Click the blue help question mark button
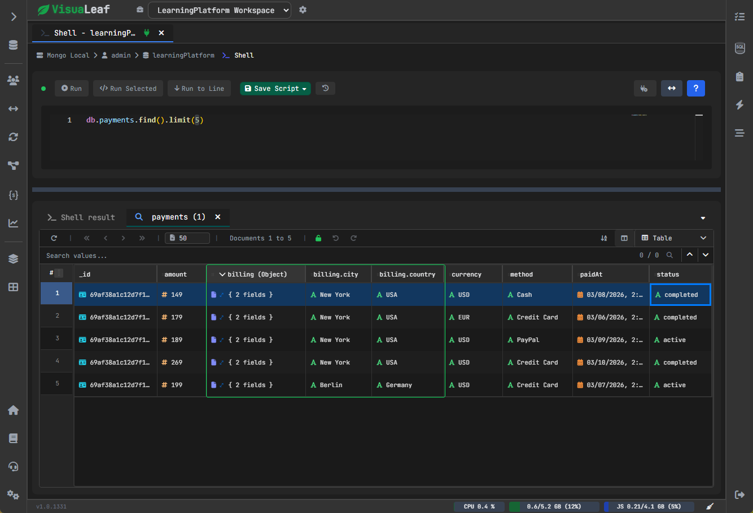 point(696,88)
